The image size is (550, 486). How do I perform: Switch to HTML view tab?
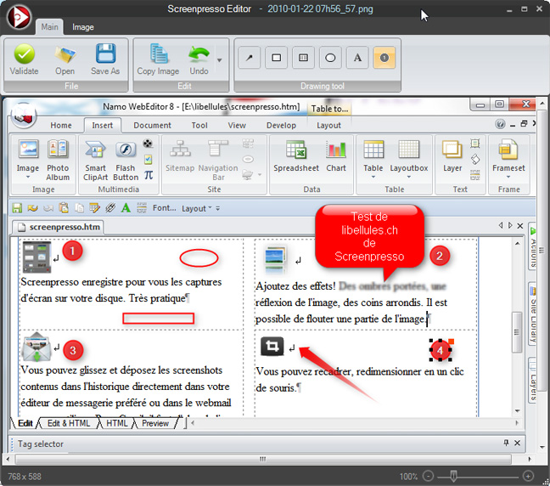[x=117, y=423]
